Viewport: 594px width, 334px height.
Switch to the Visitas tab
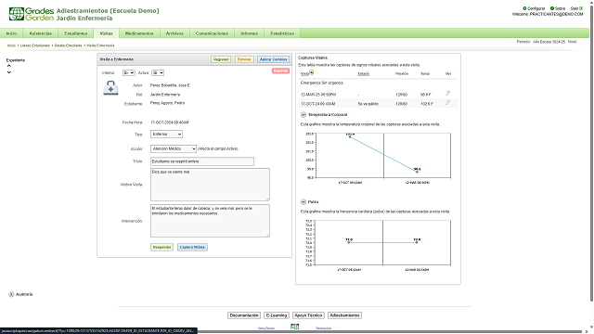coord(106,33)
